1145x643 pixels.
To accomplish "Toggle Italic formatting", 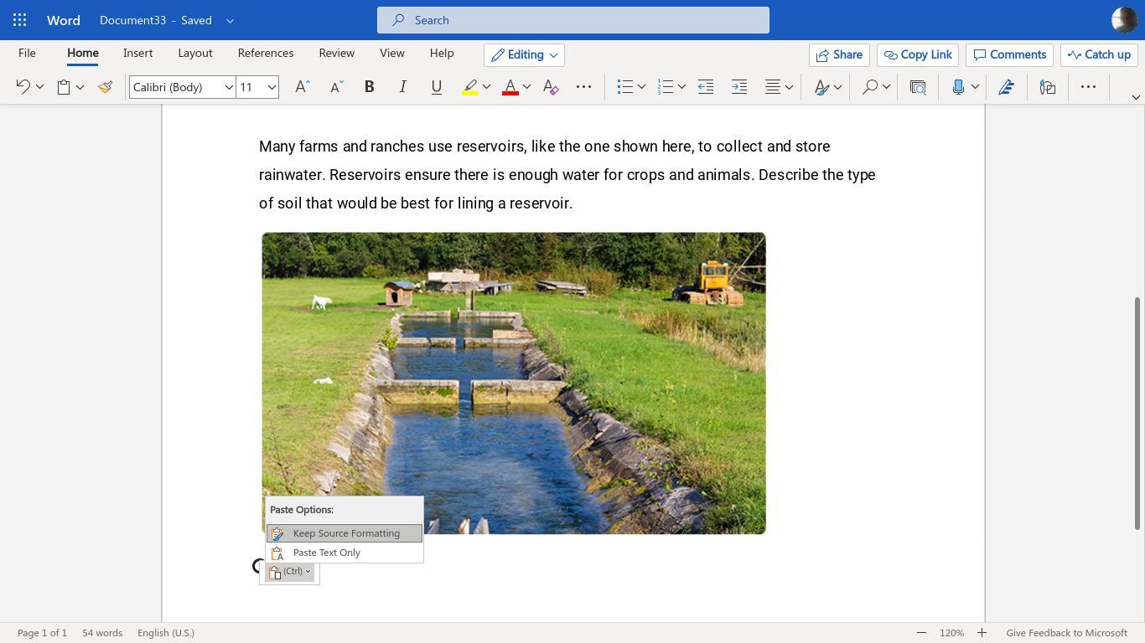I will coord(402,87).
